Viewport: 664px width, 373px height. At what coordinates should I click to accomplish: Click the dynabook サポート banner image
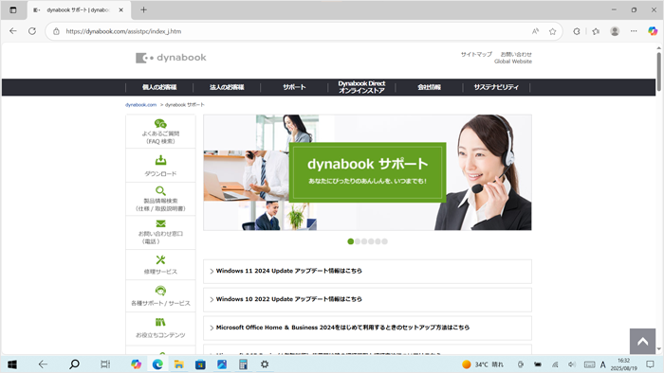367,172
